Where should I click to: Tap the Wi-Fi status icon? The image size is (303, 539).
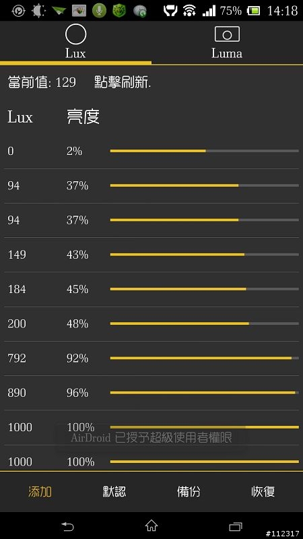(189, 11)
